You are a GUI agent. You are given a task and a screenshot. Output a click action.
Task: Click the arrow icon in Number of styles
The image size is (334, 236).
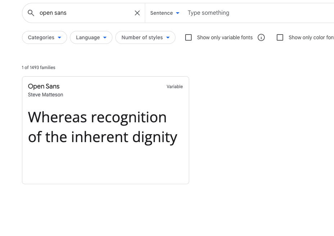pyautogui.click(x=168, y=38)
